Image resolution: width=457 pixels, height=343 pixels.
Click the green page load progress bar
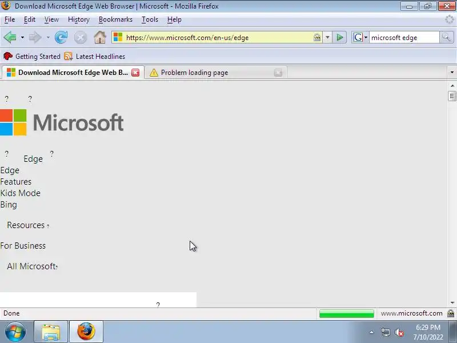pyautogui.click(x=347, y=313)
